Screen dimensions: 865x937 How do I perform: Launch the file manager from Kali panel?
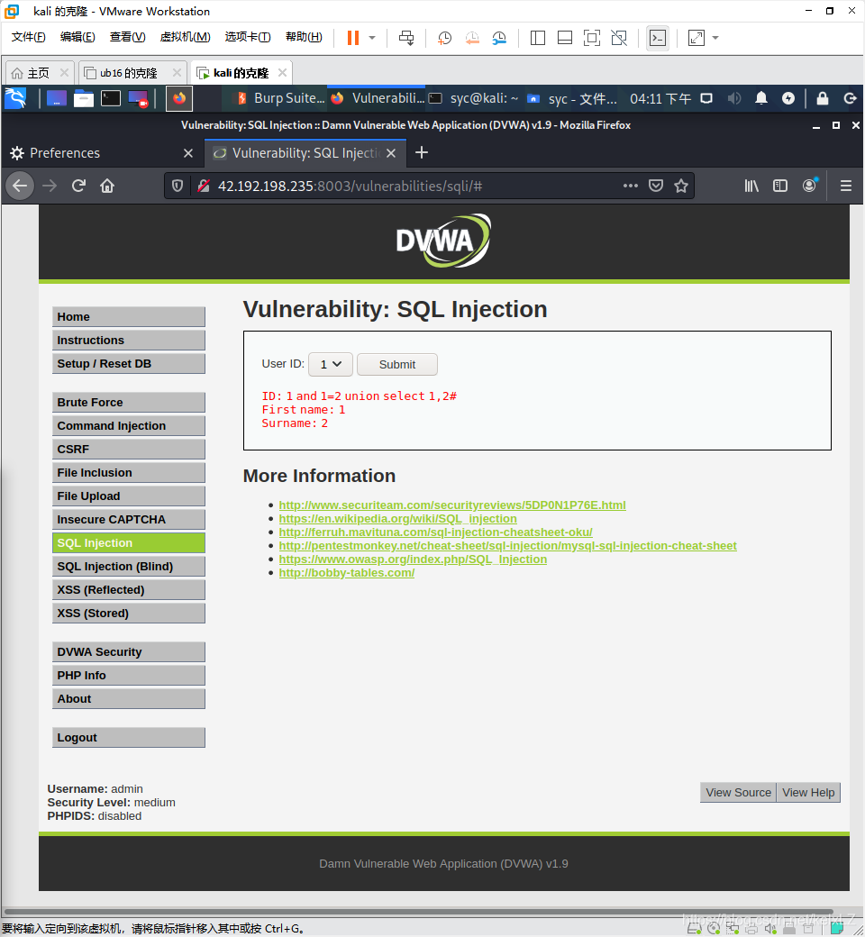coord(84,98)
